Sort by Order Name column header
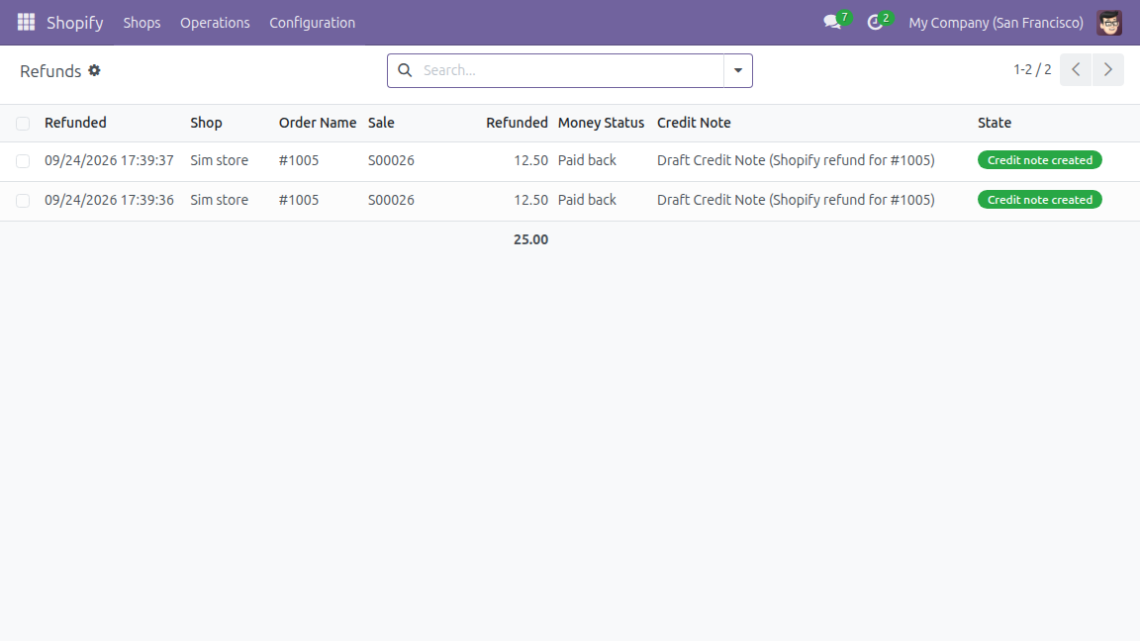The width and height of the screenshot is (1140, 641). [318, 123]
